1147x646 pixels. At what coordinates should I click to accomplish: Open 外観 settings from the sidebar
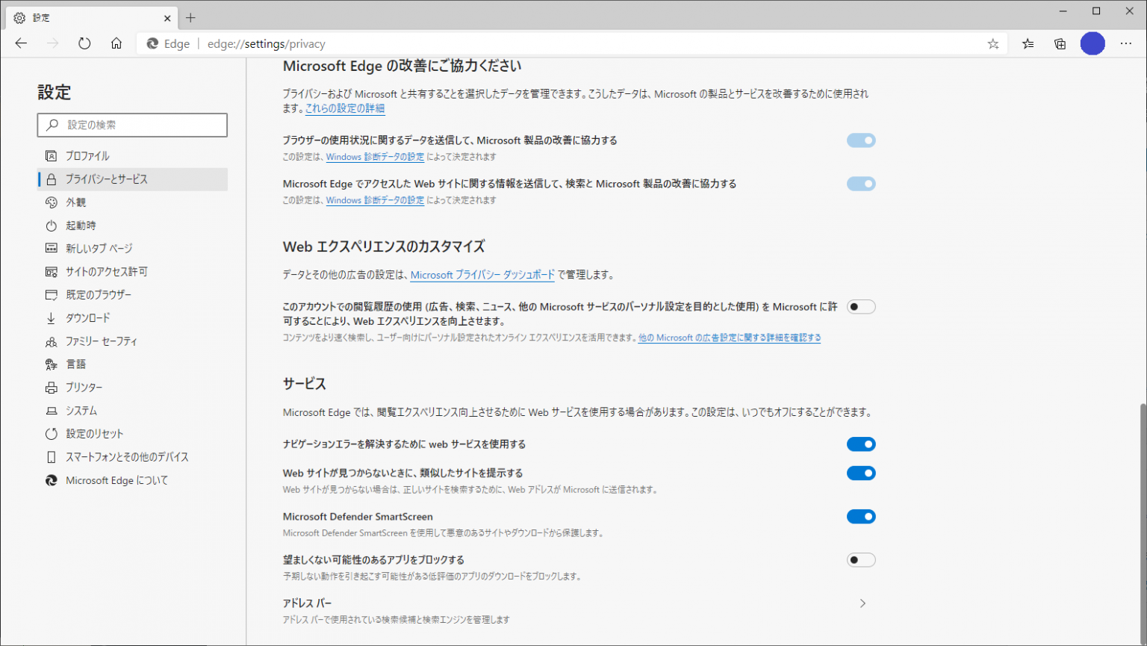(x=75, y=202)
